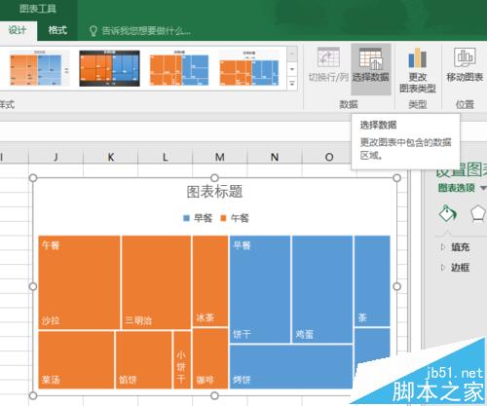This screenshot has width=487, height=406.
Task: Select the 咖啡 treemap block
Action: [x=210, y=358]
